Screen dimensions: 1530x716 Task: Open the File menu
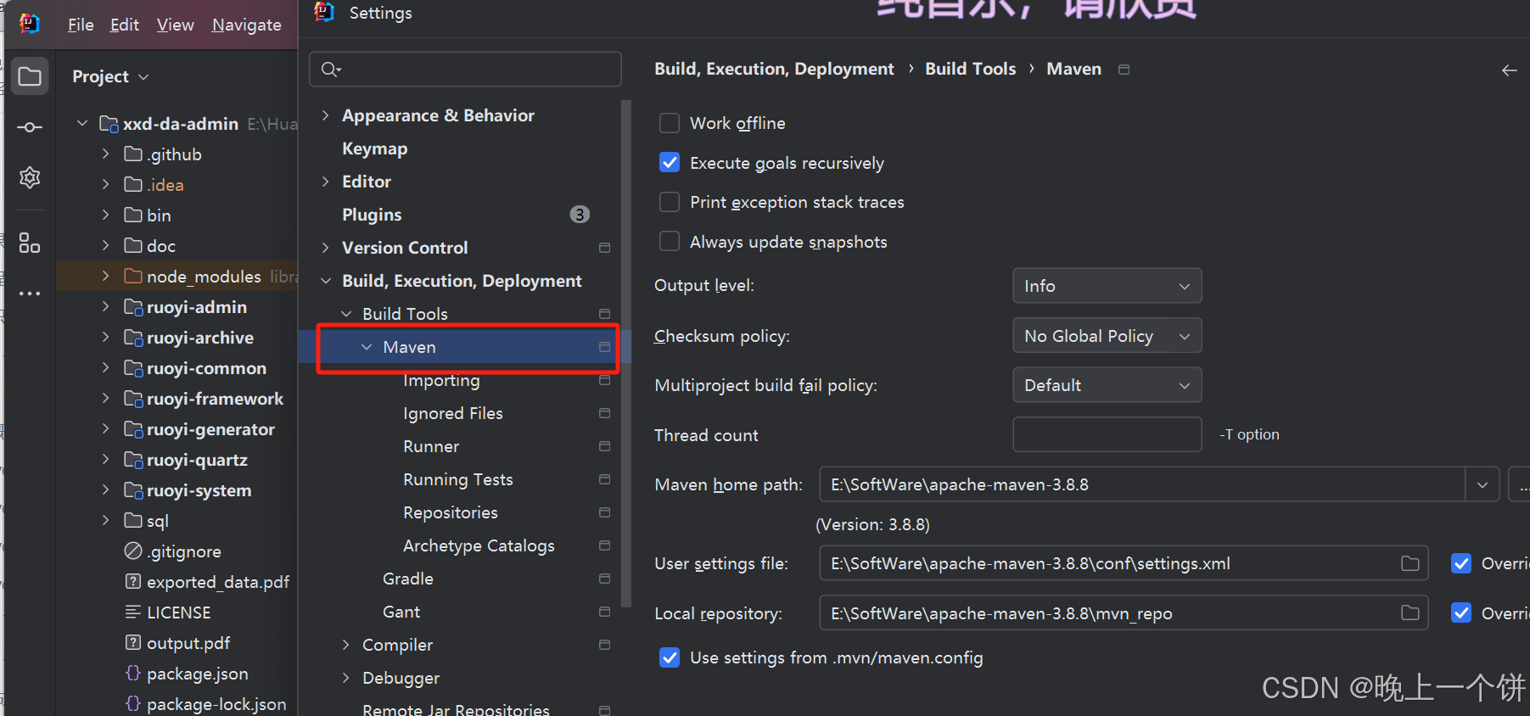[81, 25]
